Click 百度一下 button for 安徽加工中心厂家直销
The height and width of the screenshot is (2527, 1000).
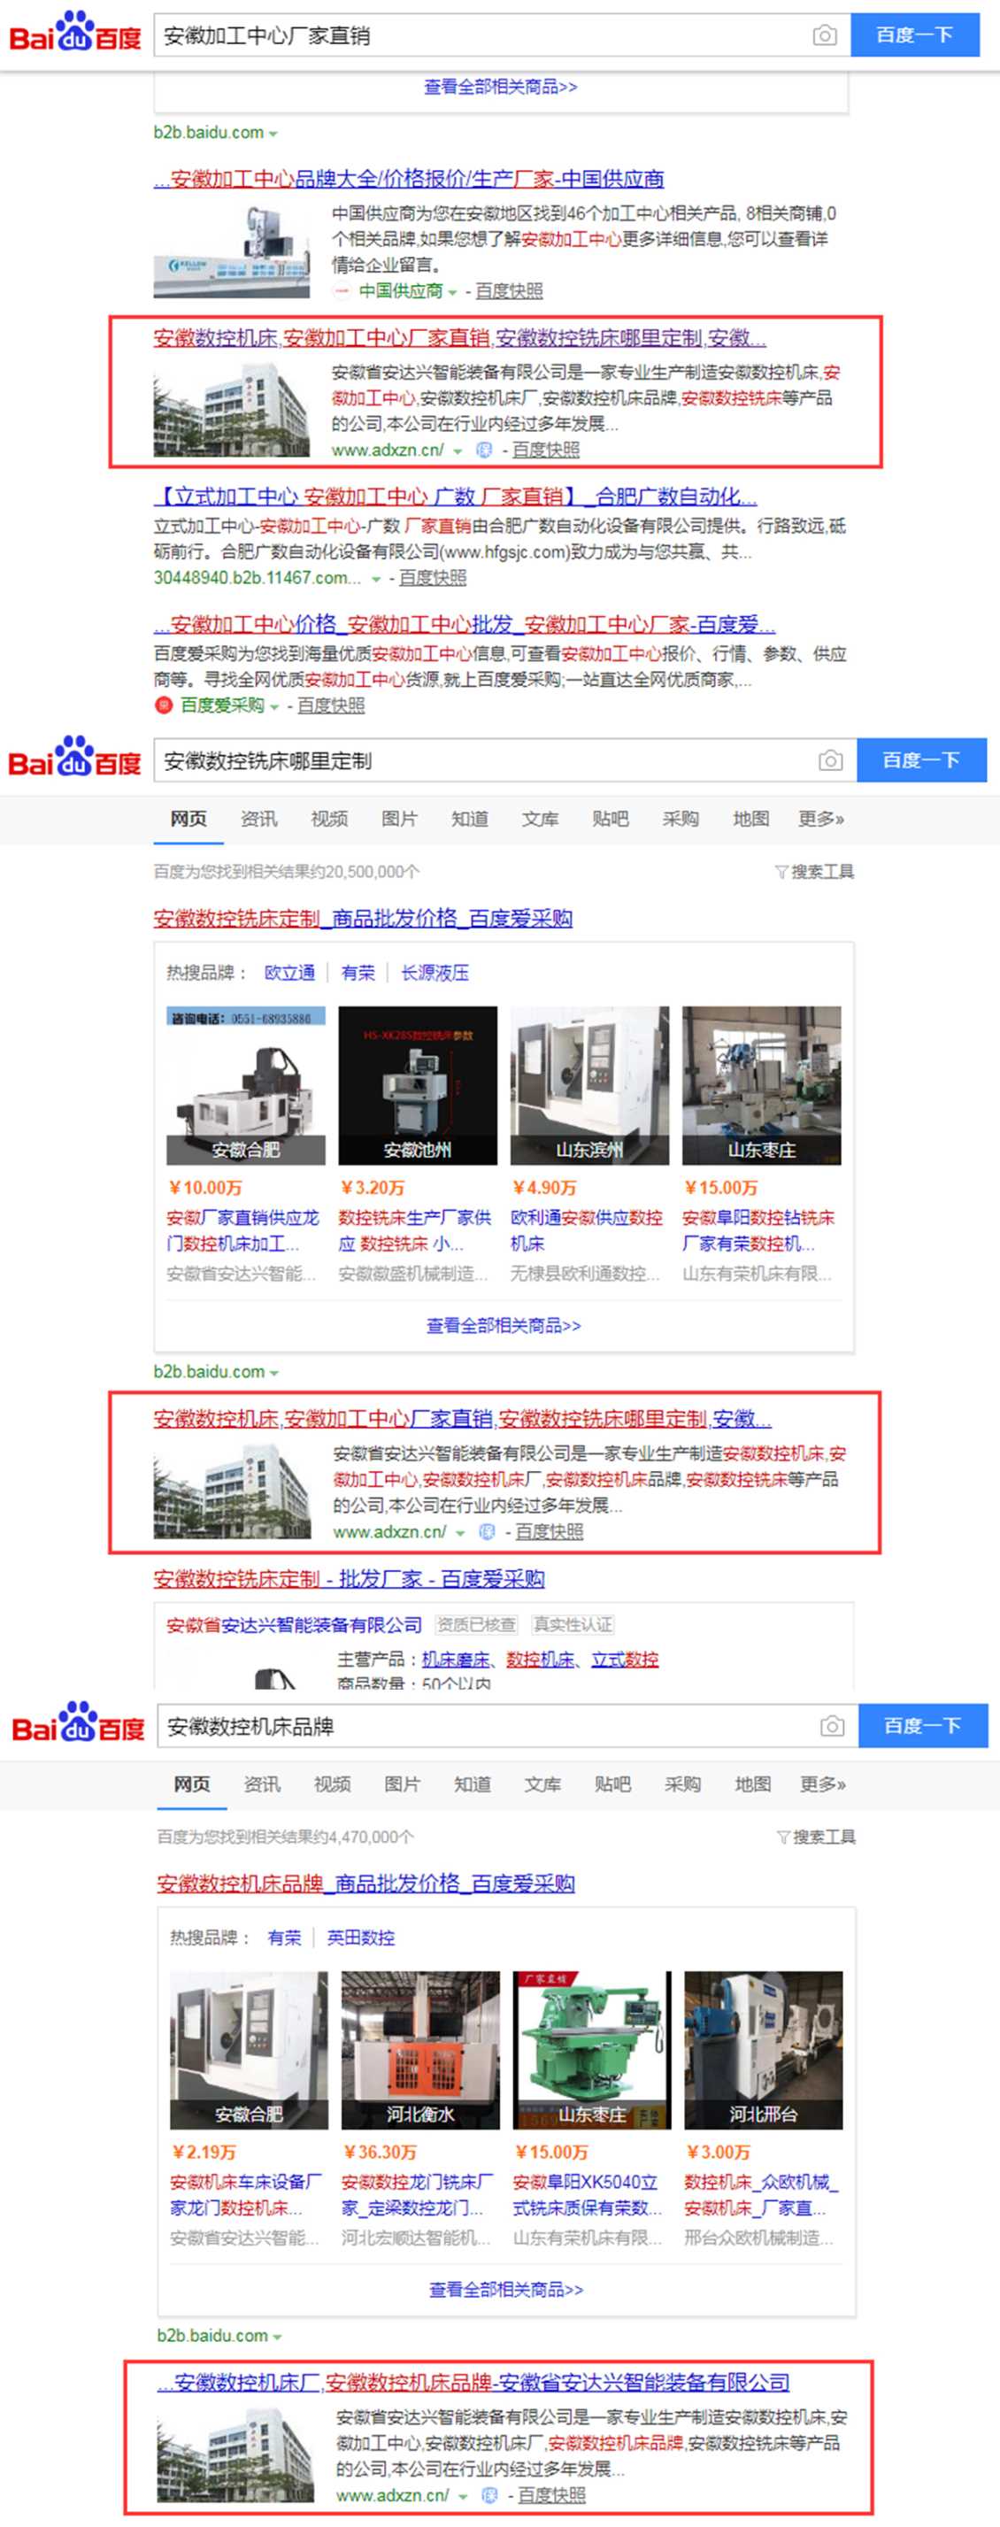tap(915, 35)
